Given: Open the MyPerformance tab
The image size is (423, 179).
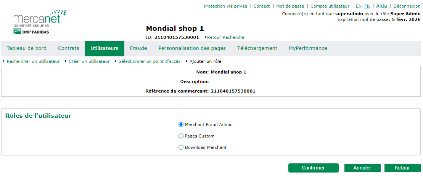Looking at the screenshot, I should (x=308, y=48).
